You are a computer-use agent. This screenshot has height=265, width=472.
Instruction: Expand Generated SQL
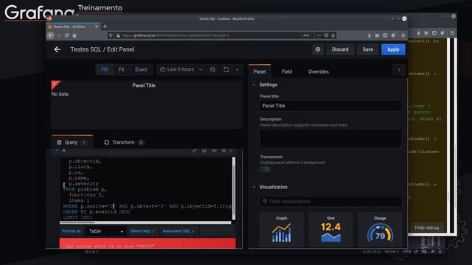(178, 231)
